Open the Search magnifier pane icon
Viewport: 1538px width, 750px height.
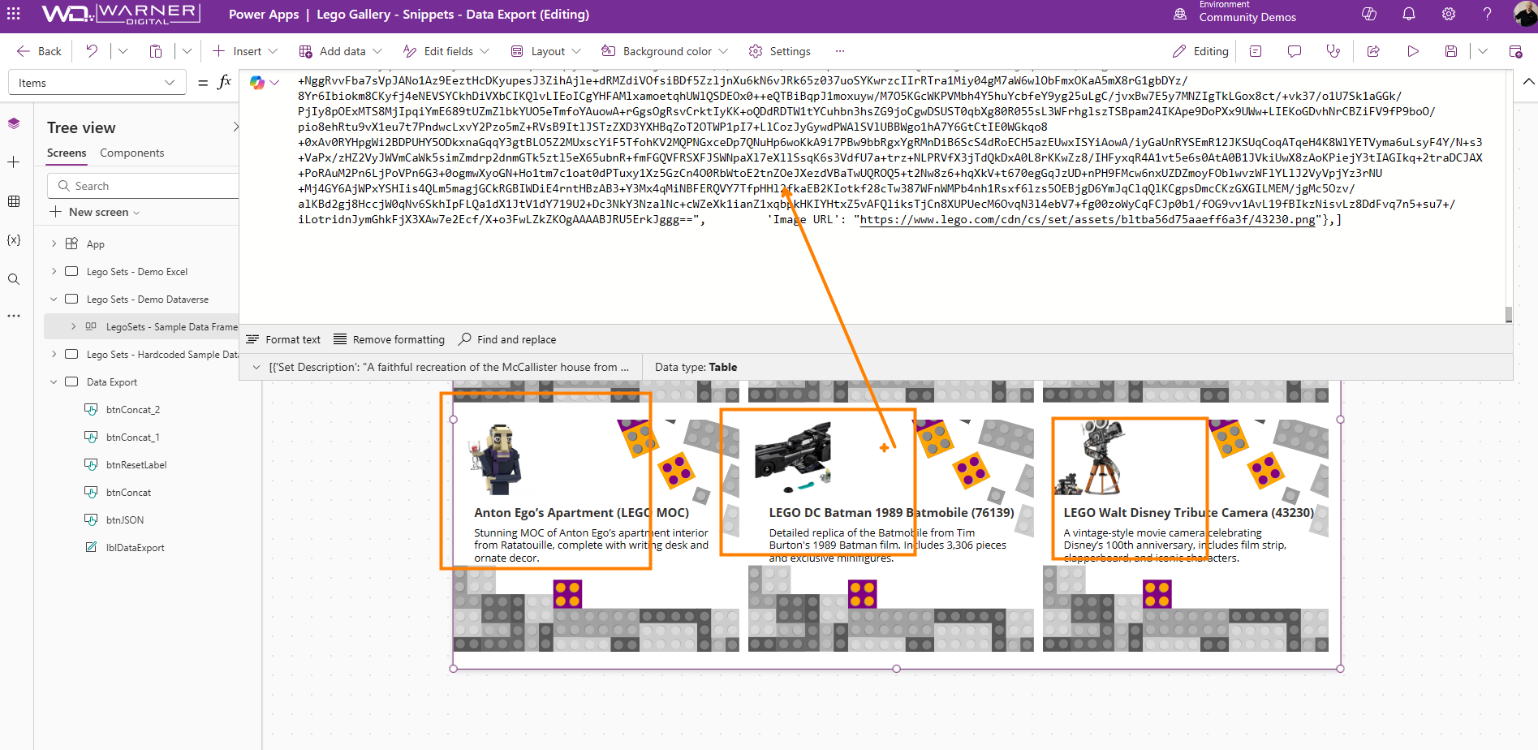14,279
